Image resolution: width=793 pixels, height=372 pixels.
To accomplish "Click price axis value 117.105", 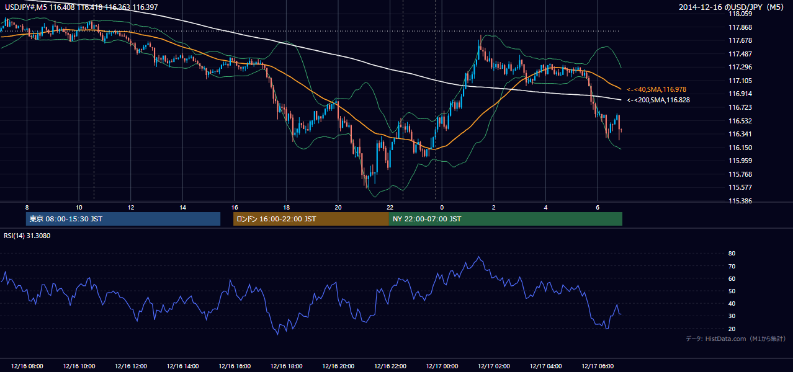I will pos(740,81).
